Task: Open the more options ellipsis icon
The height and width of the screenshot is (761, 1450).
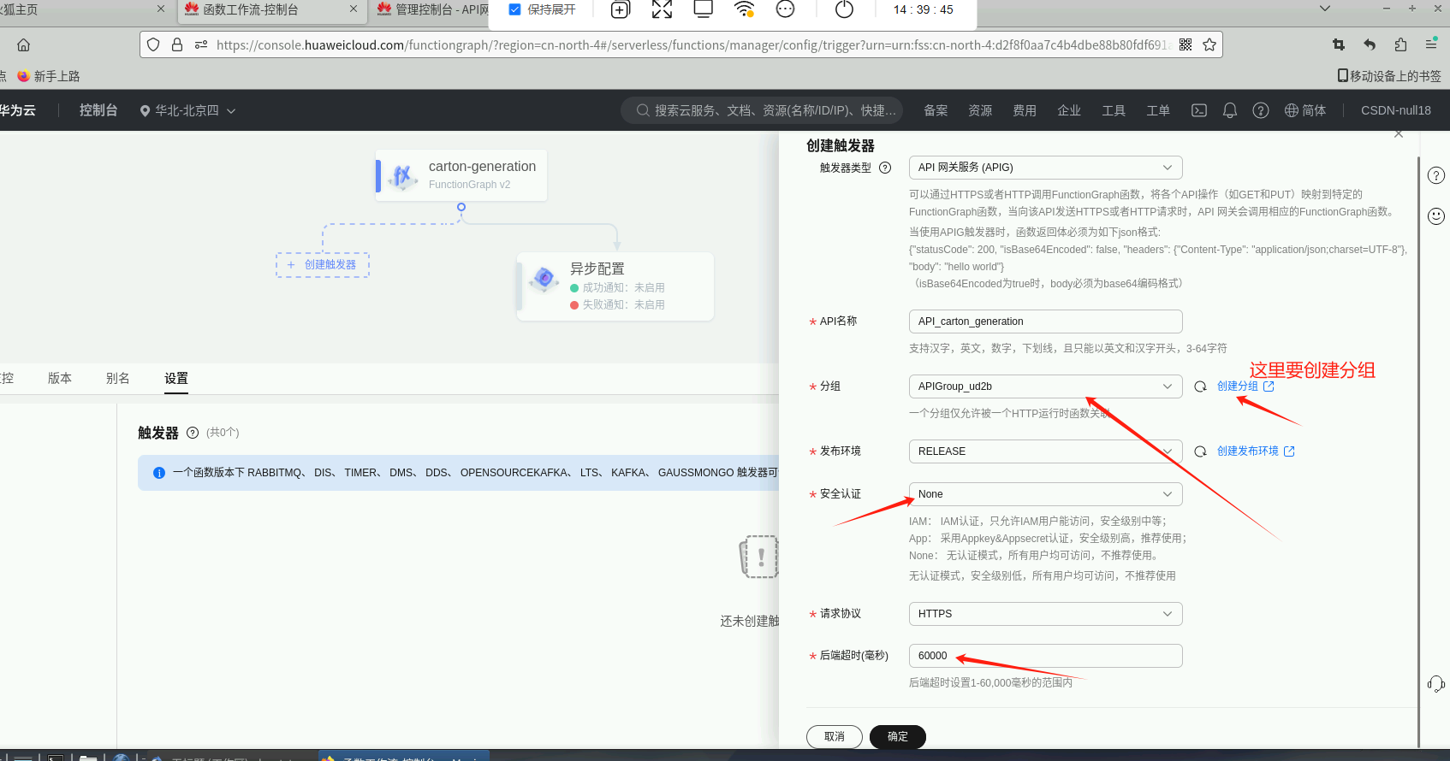Action: pos(785,9)
